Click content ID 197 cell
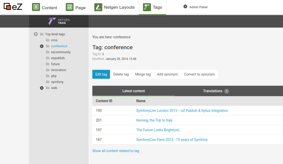The height and width of the screenshot is (164, 283). pos(99,130)
